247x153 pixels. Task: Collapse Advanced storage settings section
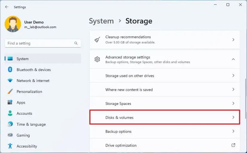pyautogui.click(x=233, y=59)
